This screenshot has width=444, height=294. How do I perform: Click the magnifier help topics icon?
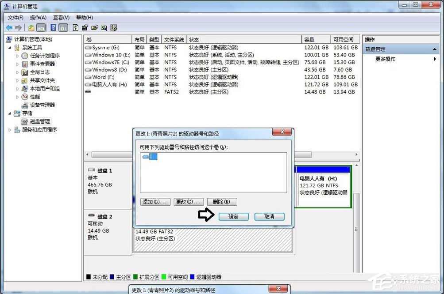point(104,27)
